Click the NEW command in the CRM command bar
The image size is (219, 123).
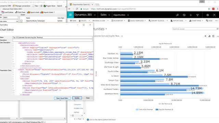(73, 20)
